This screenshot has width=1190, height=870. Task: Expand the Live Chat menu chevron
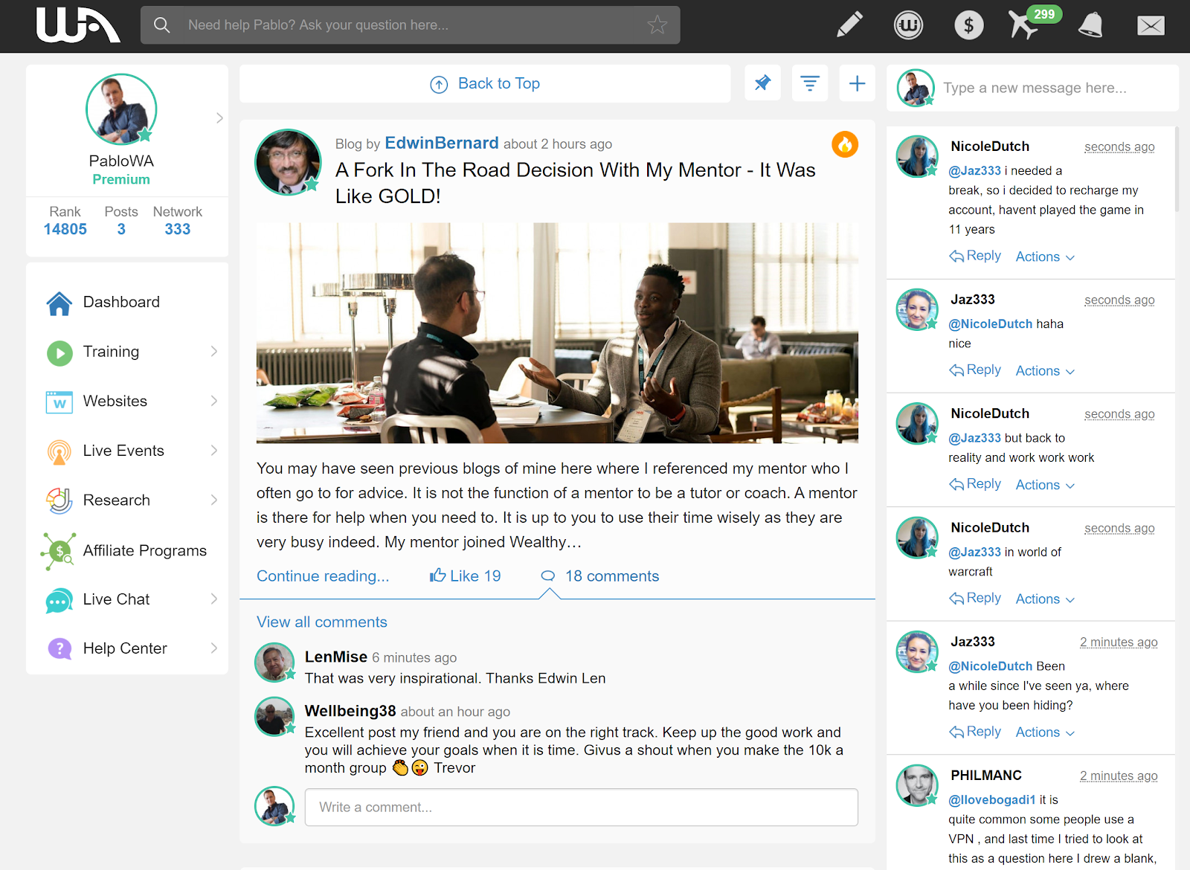(214, 599)
